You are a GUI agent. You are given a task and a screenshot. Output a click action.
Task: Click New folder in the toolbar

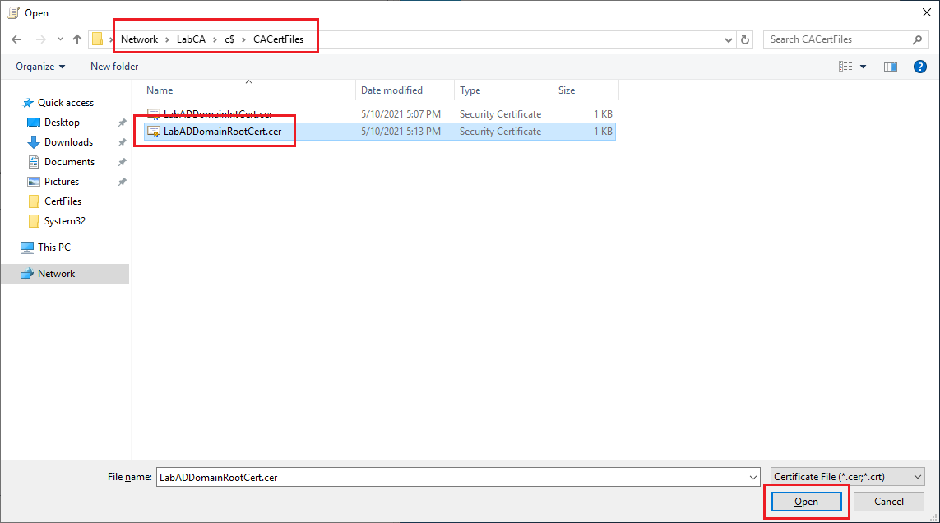[114, 67]
